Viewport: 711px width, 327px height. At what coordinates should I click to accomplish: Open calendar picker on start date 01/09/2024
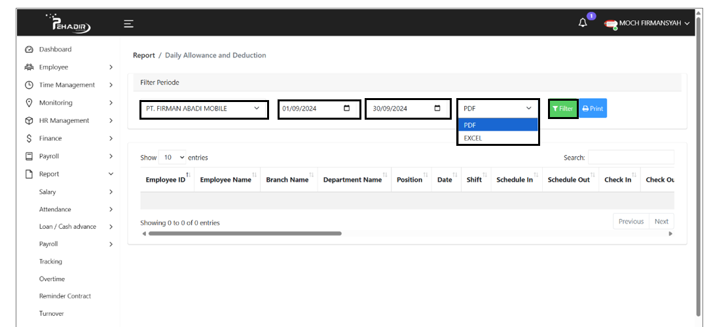coord(347,109)
